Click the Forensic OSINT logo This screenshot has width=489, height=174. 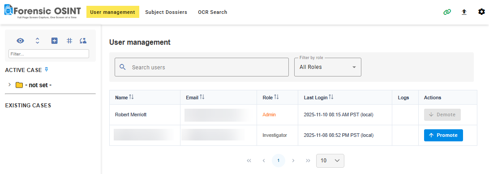coord(42,12)
